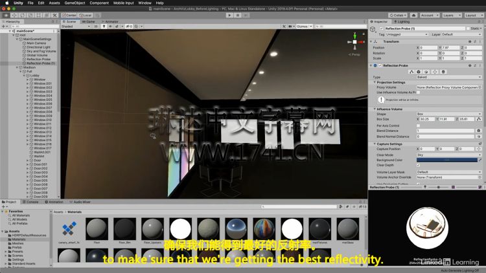
Task: Toggle Reflection Probe component enabled checkbox
Action: (380, 65)
